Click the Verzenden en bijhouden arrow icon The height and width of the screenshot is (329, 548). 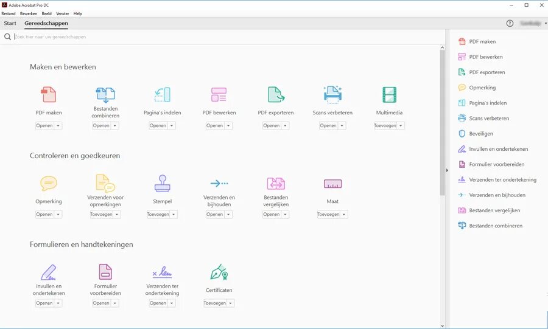point(219,183)
